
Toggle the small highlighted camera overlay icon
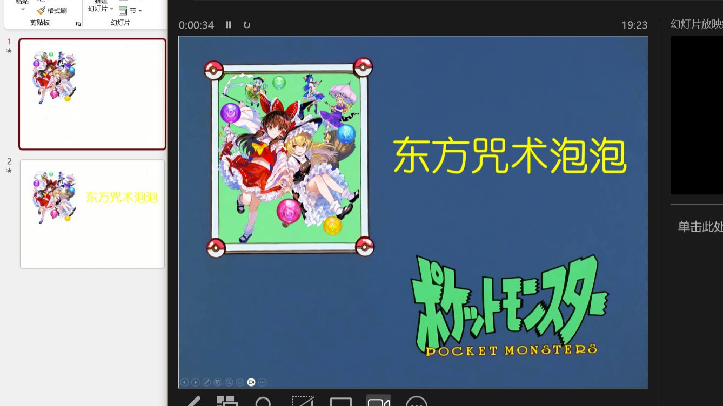(x=251, y=382)
